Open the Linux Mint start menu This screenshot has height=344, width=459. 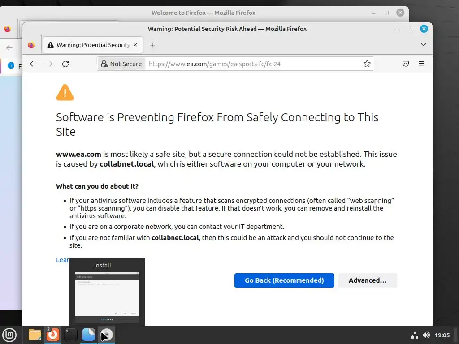pyautogui.click(x=9, y=335)
